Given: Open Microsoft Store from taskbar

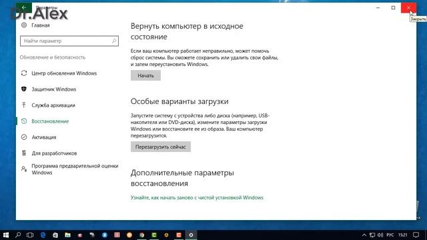Looking at the screenshot, I should click(x=55, y=235).
